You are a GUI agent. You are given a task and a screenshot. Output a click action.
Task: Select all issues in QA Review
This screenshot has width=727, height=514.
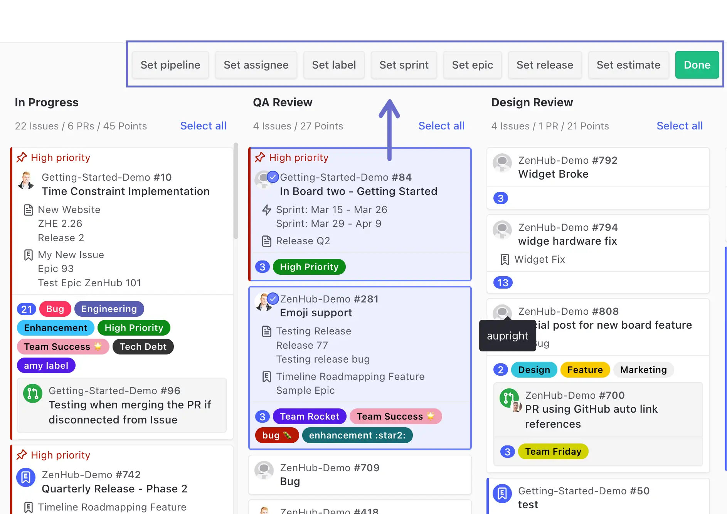pyautogui.click(x=441, y=126)
